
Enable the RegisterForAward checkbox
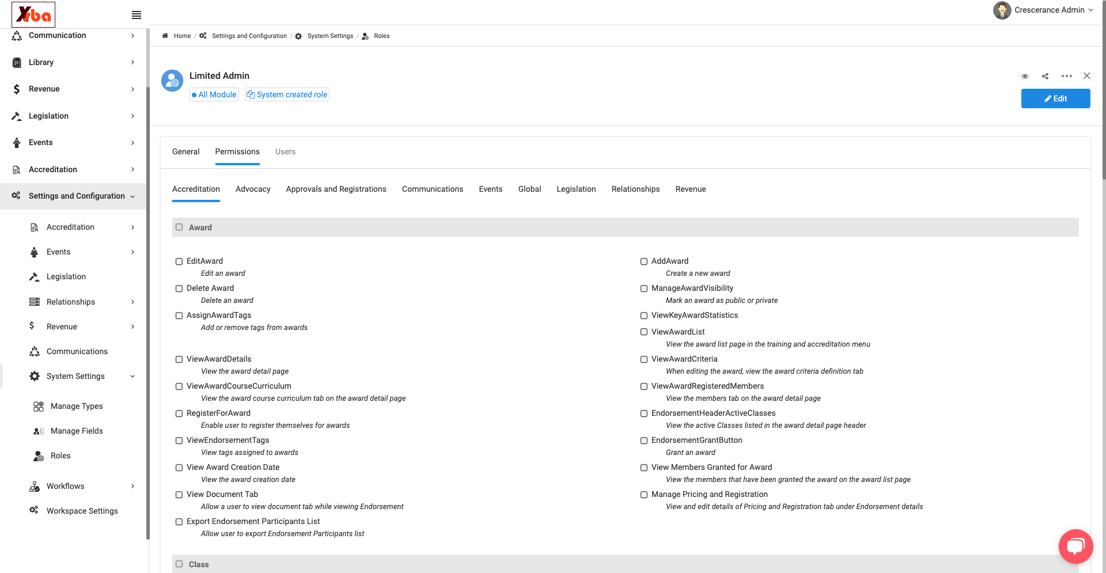179,413
